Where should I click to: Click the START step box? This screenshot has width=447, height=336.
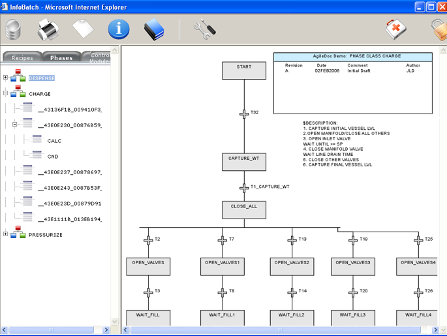tap(244, 70)
